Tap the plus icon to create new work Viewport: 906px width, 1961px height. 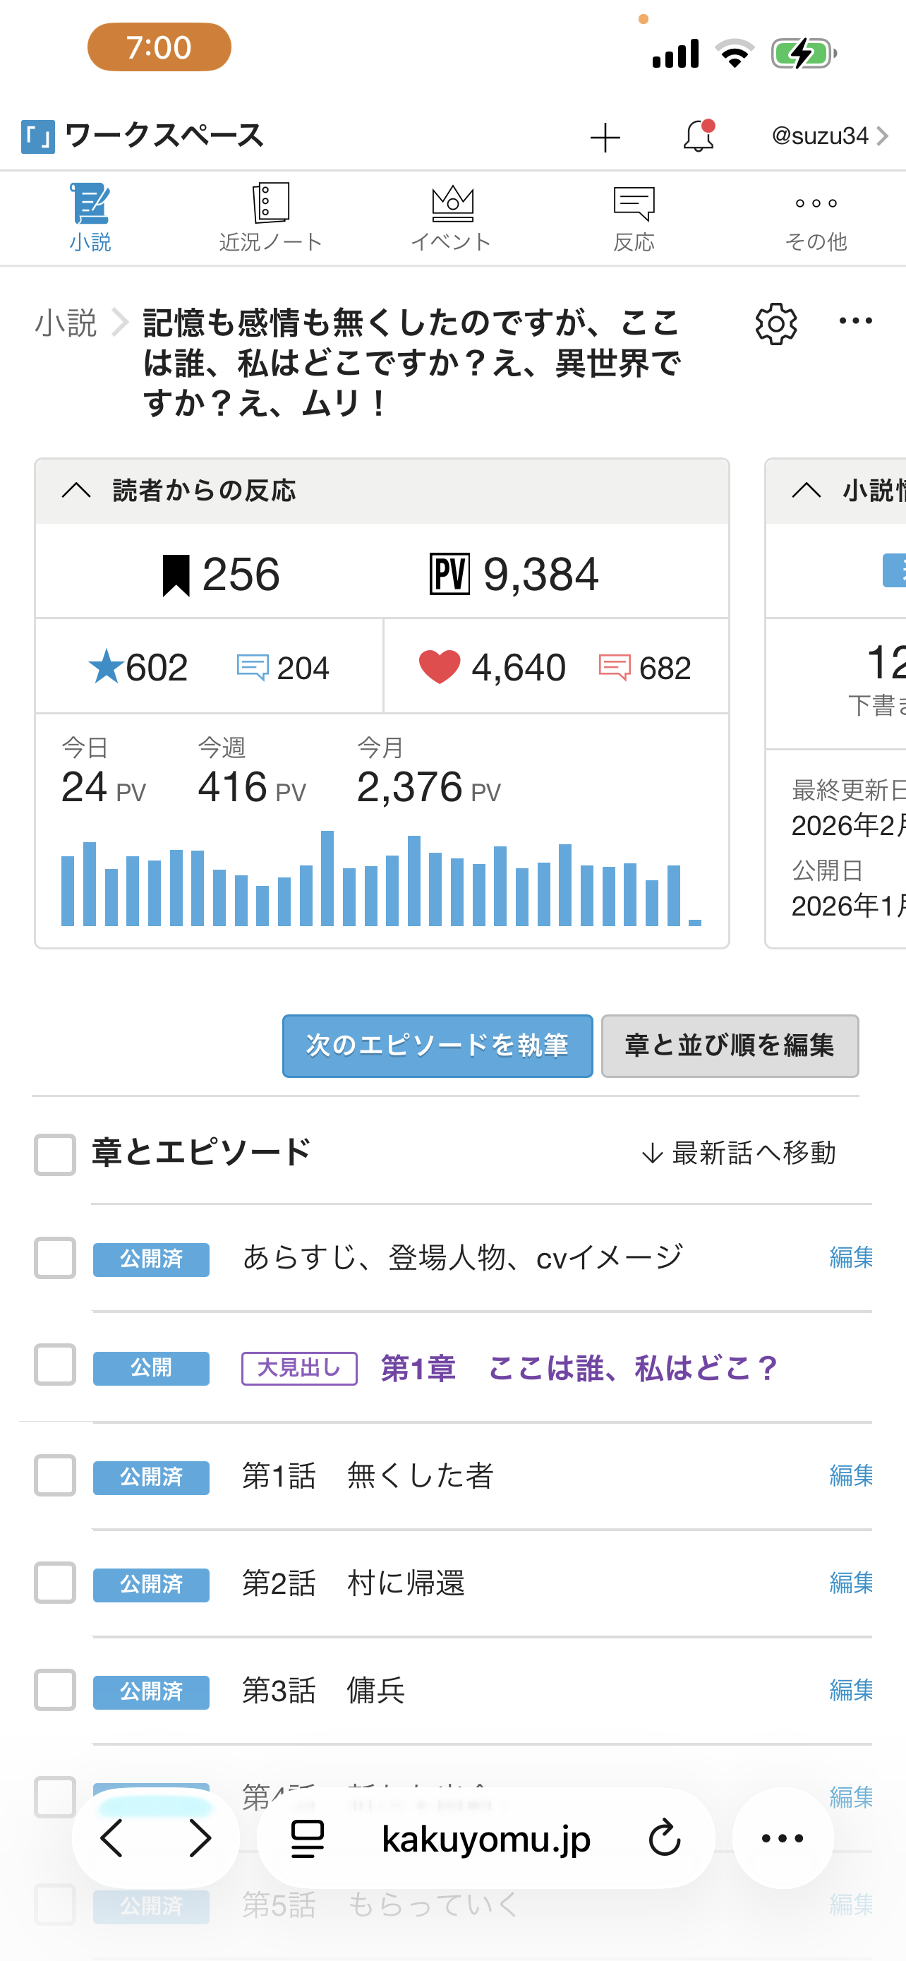605,138
